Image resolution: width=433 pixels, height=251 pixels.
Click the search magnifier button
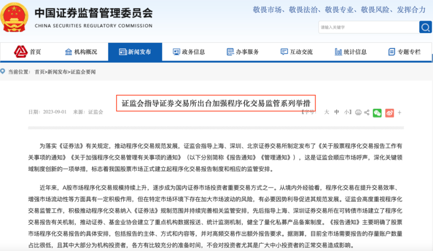point(425,27)
